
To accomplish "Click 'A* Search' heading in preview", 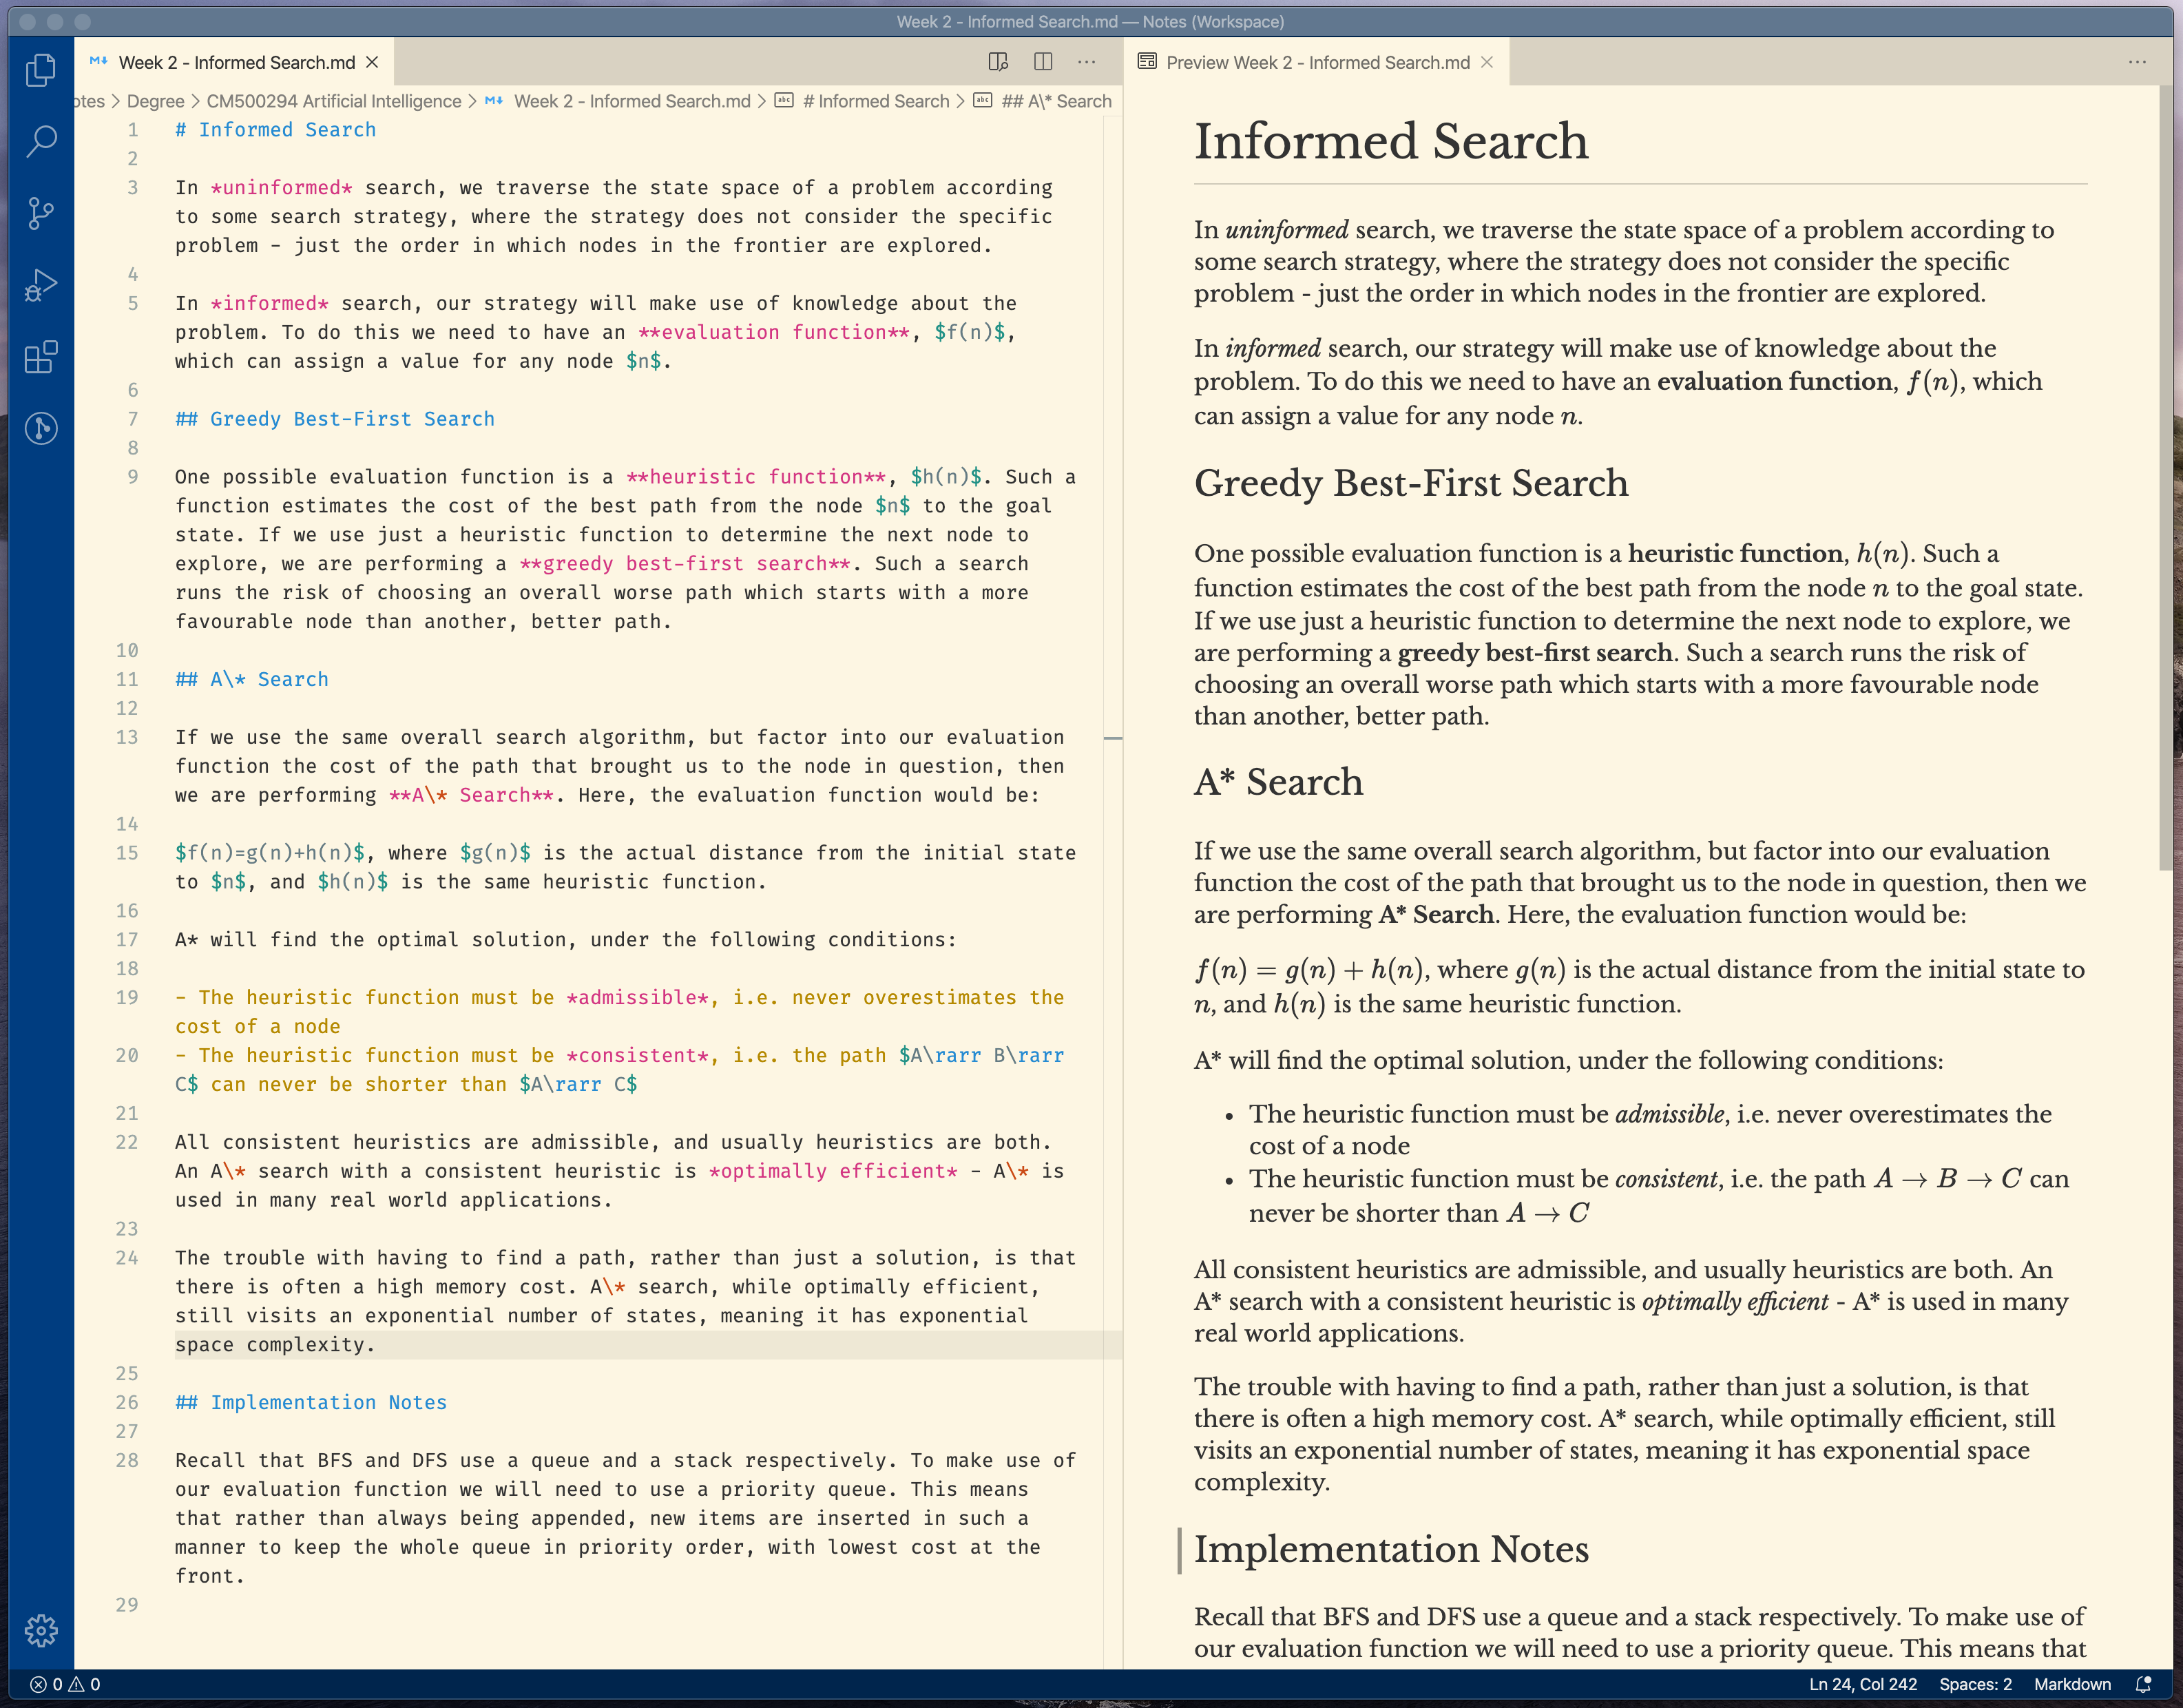I will click(1278, 781).
